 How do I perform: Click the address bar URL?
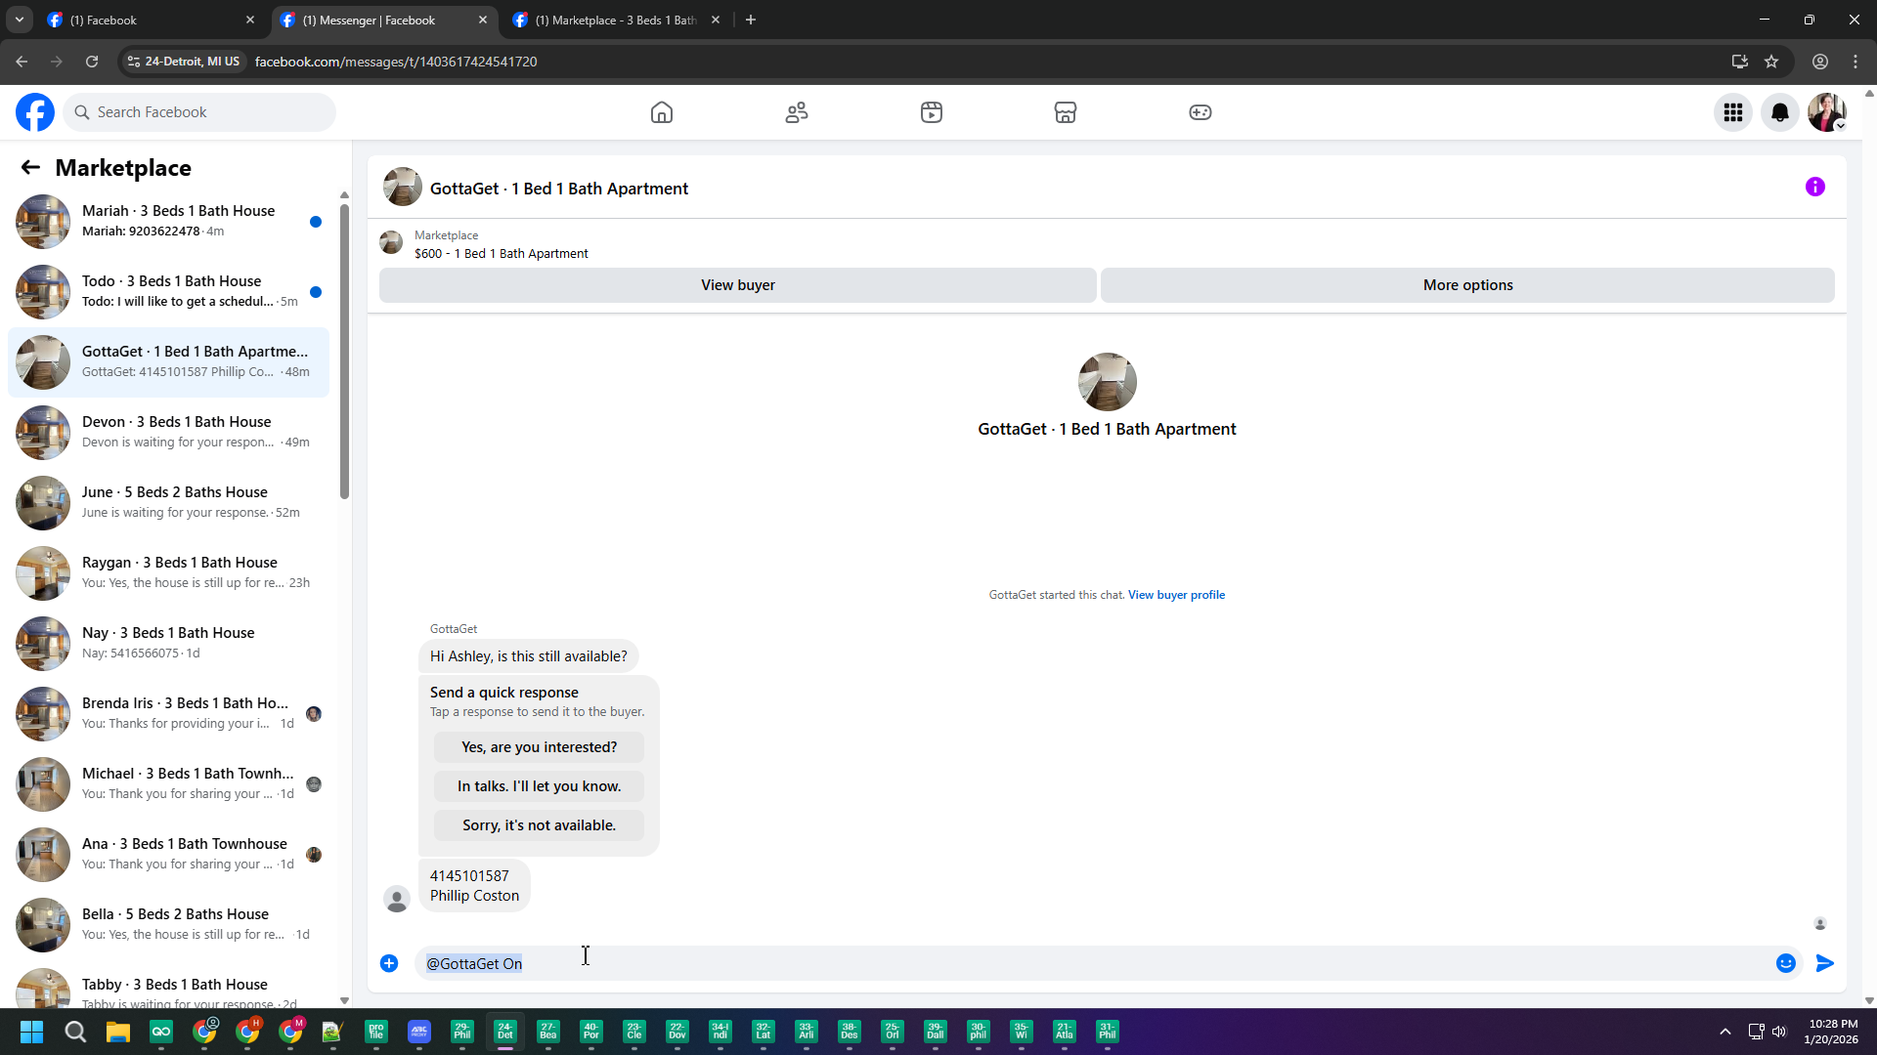[x=396, y=62]
